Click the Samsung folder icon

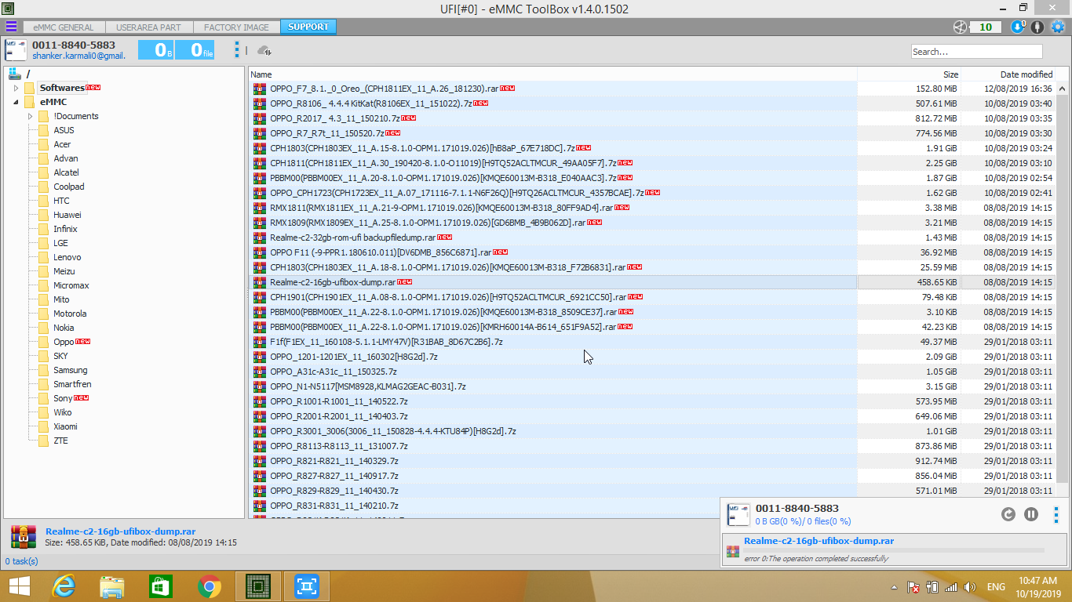[44, 370]
